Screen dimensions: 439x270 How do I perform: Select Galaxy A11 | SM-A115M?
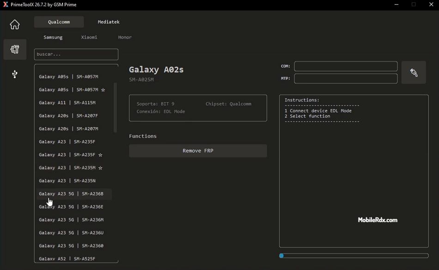point(74,103)
